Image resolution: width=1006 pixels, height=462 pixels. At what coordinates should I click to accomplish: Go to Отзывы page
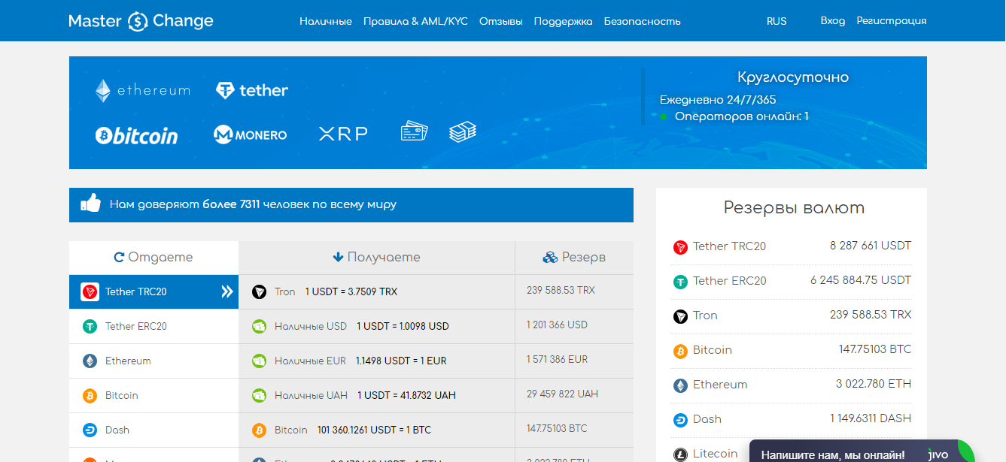[501, 21]
